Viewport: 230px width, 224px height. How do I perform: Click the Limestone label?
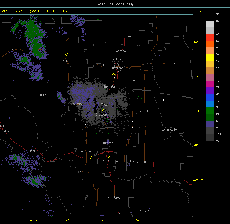41,95
